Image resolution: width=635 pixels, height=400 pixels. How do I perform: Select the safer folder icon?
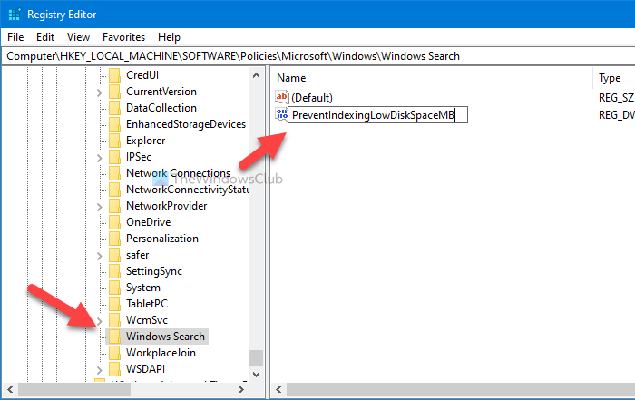coord(114,255)
